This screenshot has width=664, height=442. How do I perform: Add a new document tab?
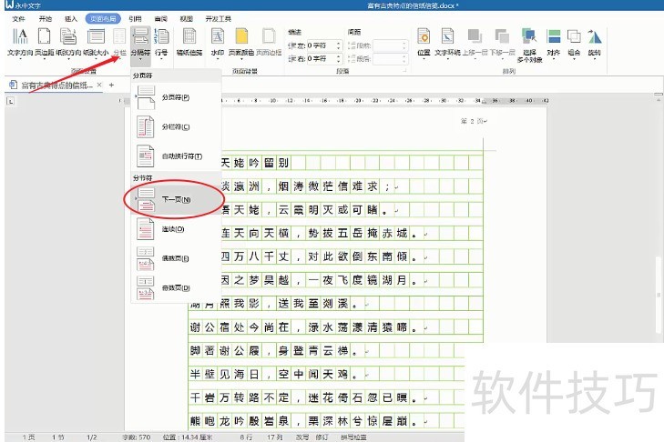pos(111,85)
